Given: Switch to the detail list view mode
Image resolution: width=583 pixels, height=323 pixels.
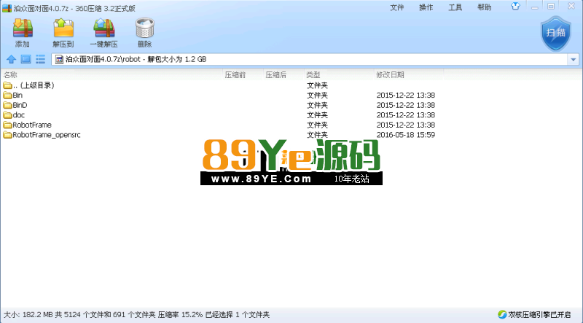Looking at the screenshot, I should (40, 59).
